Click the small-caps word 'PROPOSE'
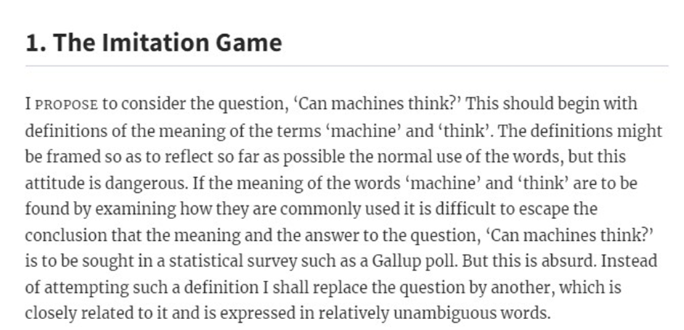This screenshot has height=330, width=684. (x=66, y=105)
